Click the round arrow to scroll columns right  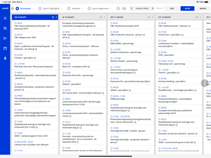[x=205, y=83]
